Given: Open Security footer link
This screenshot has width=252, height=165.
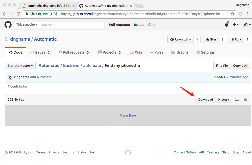Looking at the screenshot, I should coord(68,152).
